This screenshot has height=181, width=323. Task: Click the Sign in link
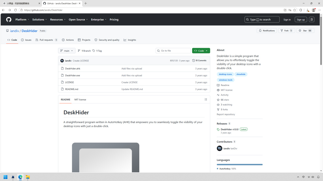tap(287, 20)
